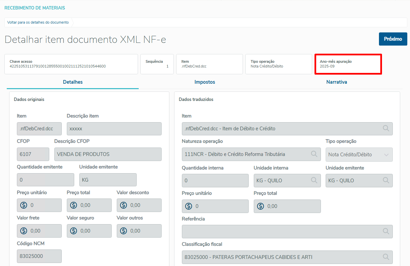Click the Descrição CFOP field
This screenshot has width=410, height=266.
pos(108,154)
